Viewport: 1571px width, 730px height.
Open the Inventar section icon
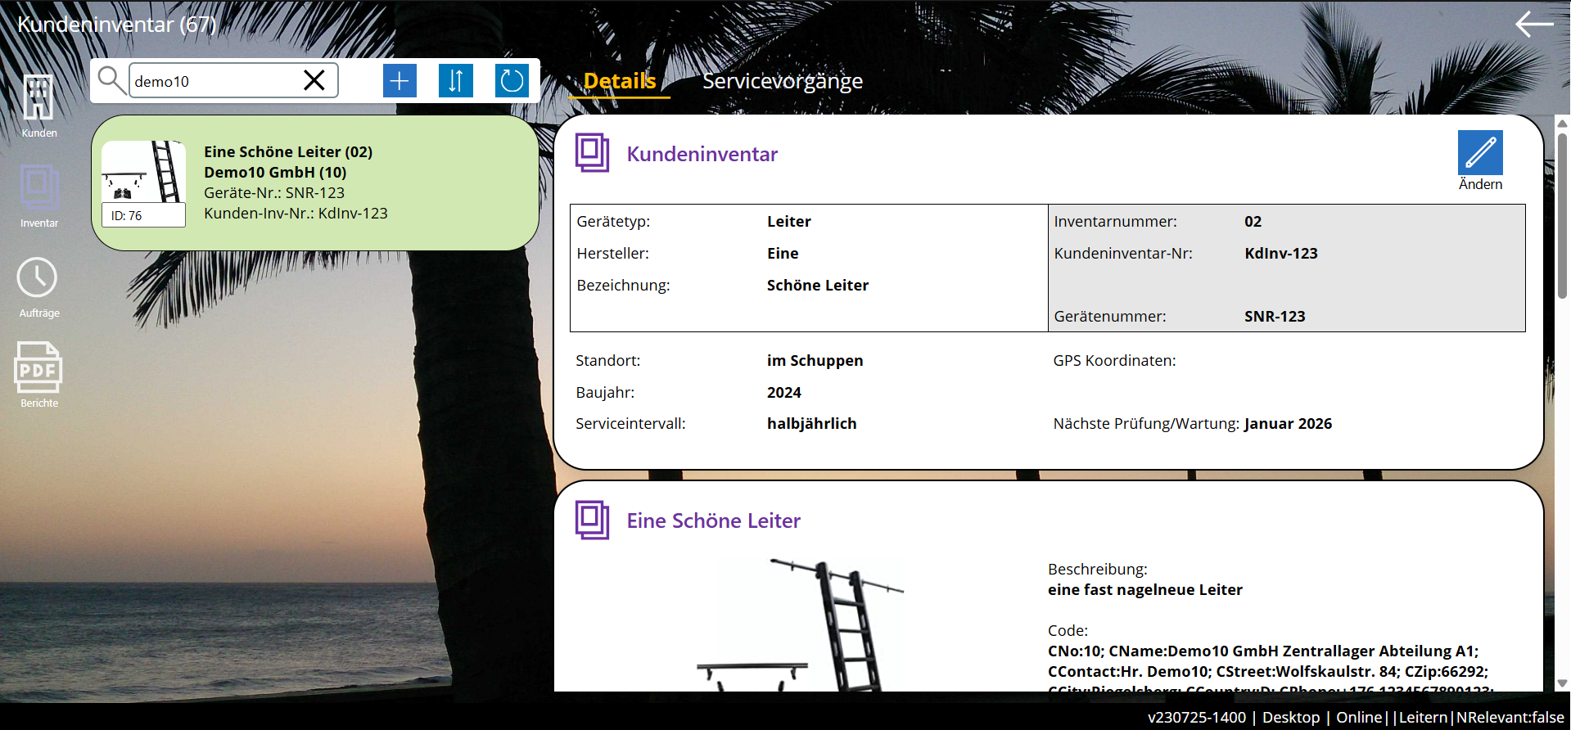38,187
